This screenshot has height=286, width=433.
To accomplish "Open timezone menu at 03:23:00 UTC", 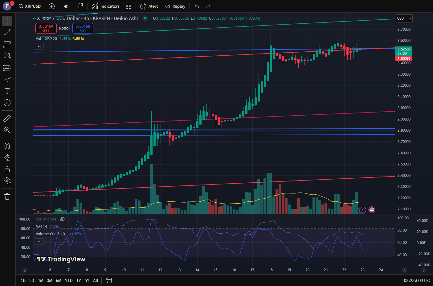I will pyautogui.click(x=417, y=280).
